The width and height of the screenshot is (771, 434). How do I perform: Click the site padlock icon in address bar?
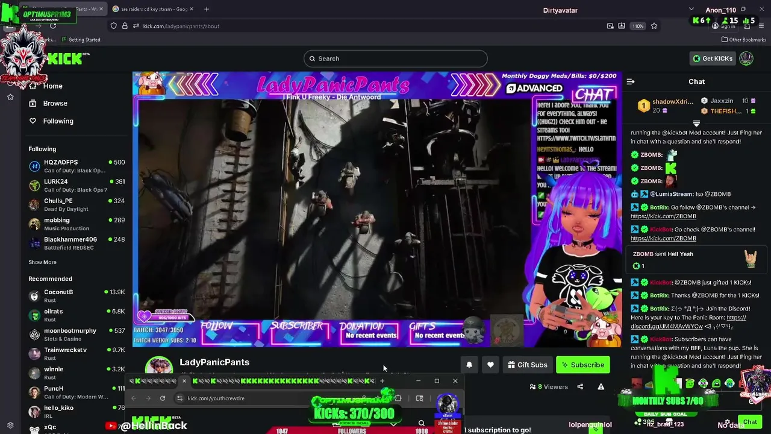tap(125, 26)
